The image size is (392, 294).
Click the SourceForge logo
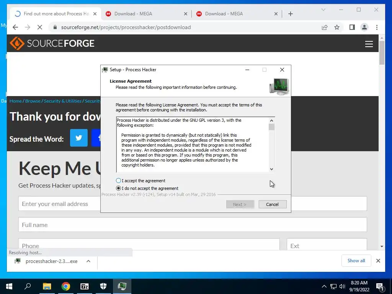[52, 44]
